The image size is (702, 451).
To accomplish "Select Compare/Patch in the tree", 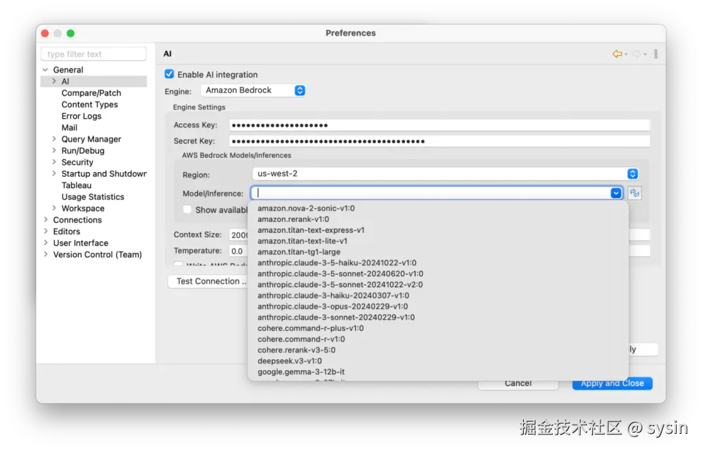I will pyautogui.click(x=91, y=93).
